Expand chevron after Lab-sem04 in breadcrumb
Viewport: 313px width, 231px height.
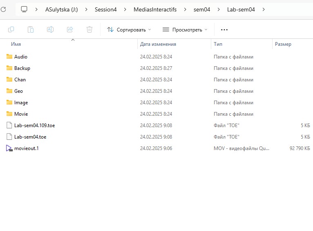[264, 9]
